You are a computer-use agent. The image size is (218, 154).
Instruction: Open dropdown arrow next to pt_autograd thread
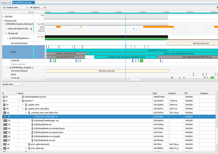[33, 68]
